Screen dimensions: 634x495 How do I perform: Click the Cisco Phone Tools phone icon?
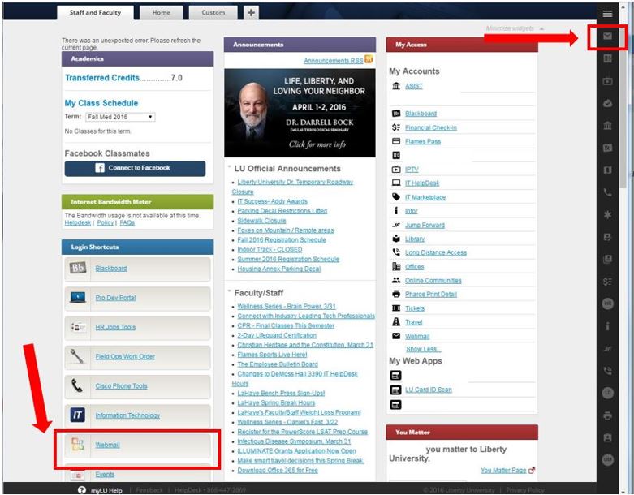77,386
